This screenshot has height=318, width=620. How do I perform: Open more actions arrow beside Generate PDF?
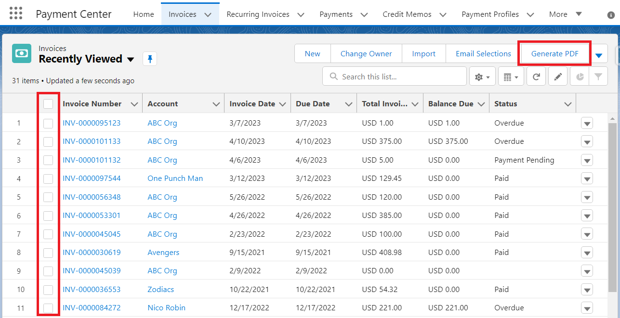[x=599, y=54]
